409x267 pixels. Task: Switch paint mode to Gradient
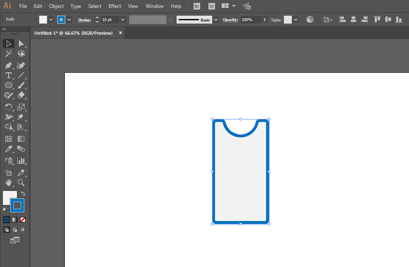tap(15, 220)
